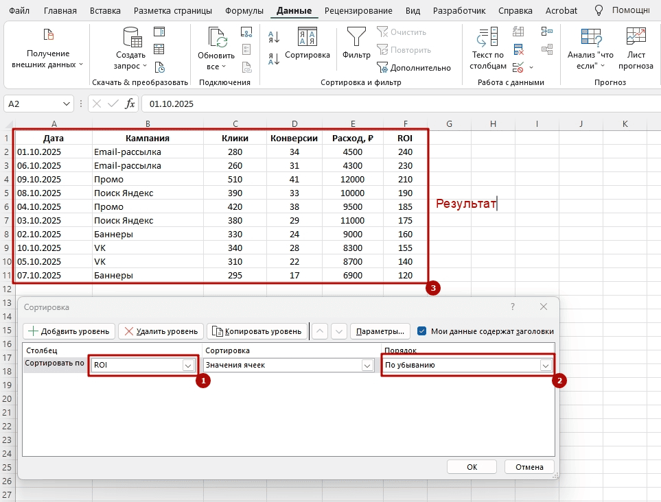Switch to the Формулы ribbon tab
The image size is (661, 502).
pos(244,11)
